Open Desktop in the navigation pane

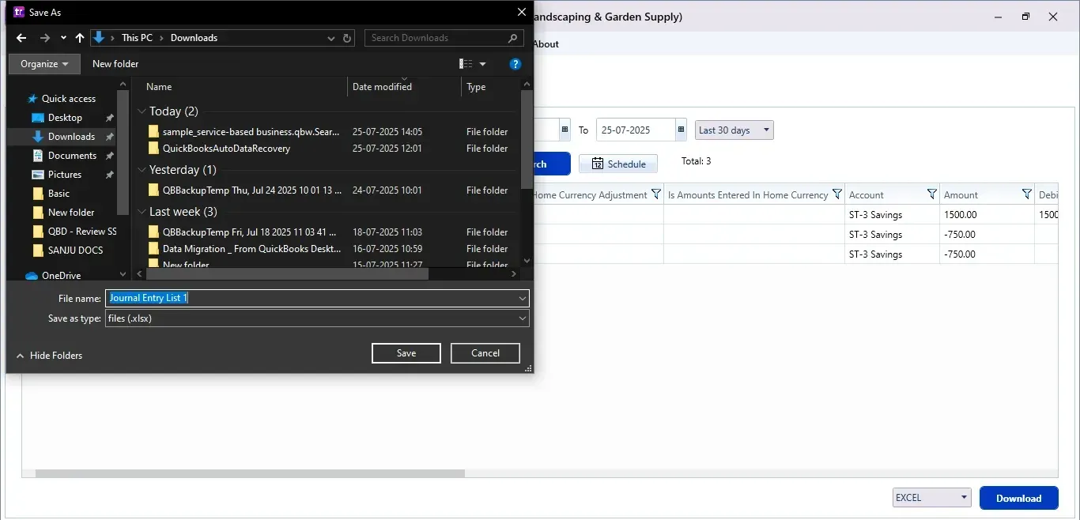point(64,118)
